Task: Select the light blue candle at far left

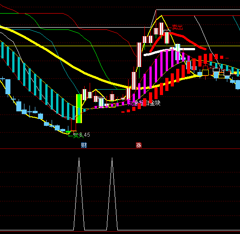Action: [x=8, y=86]
